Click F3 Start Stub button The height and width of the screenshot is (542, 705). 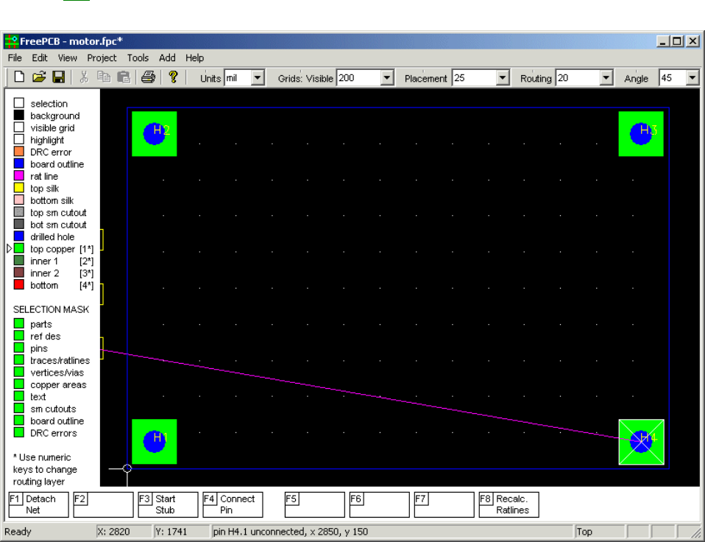(x=169, y=504)
